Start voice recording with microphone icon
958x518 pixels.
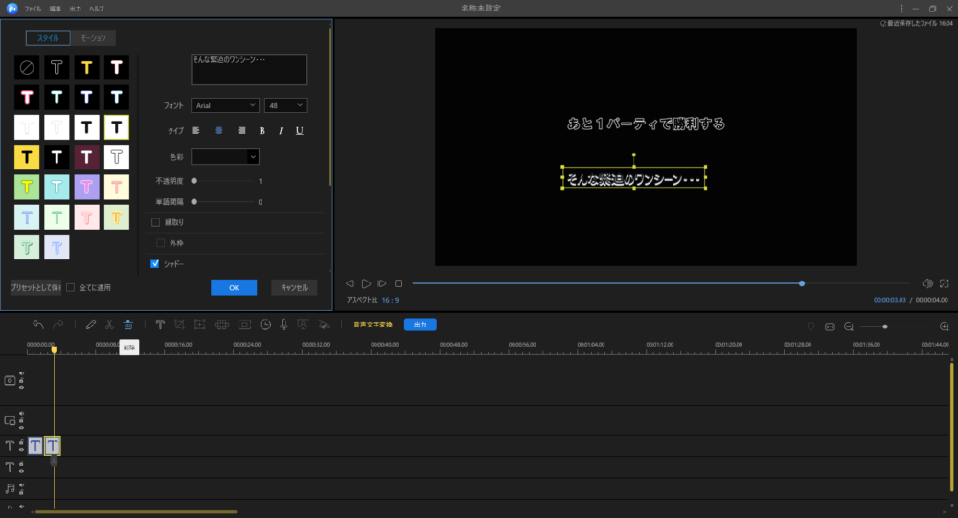click(x=284, y=325)
